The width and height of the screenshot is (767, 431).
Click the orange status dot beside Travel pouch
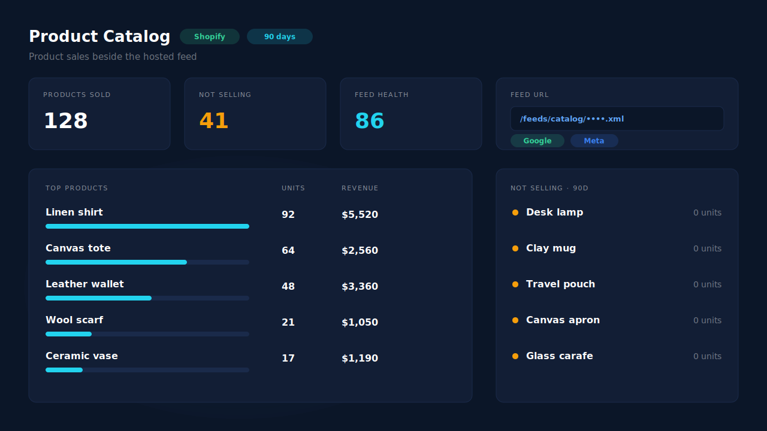(x=515, y=284)
